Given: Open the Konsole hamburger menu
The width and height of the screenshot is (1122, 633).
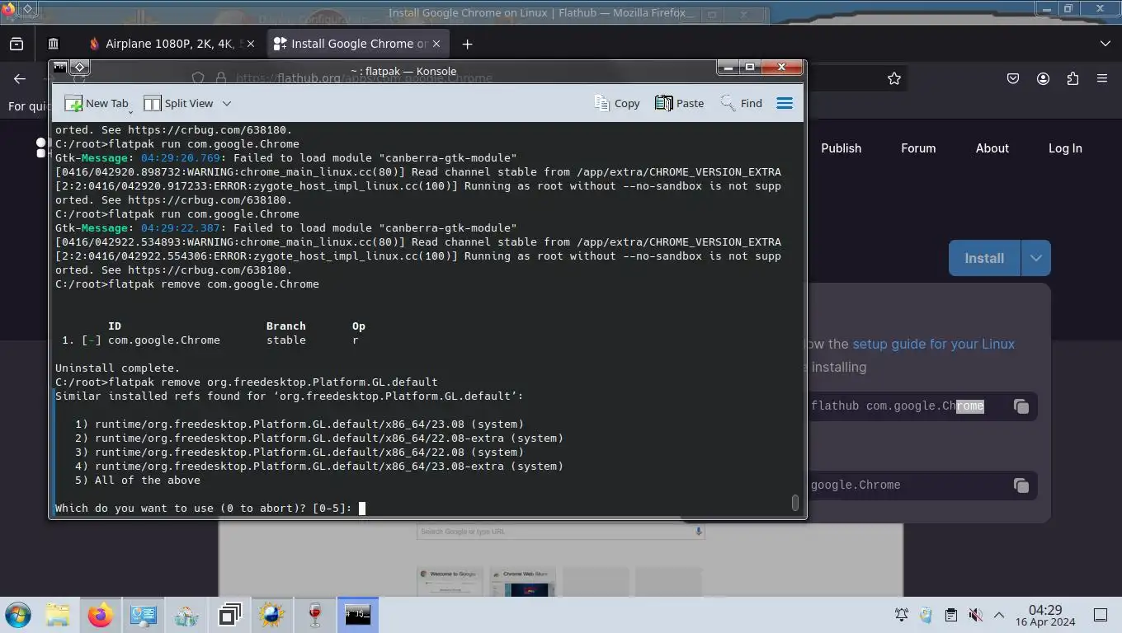Looking at the screenshot, I should 785,103.
